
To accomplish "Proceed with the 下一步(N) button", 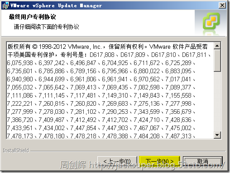I will point(159,161).
